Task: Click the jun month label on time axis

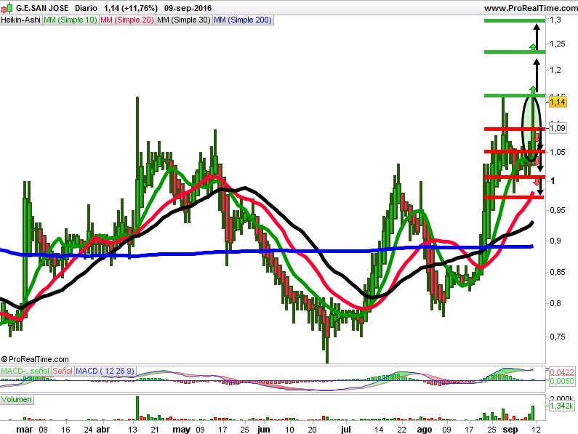Action: [x=264, y=429]
